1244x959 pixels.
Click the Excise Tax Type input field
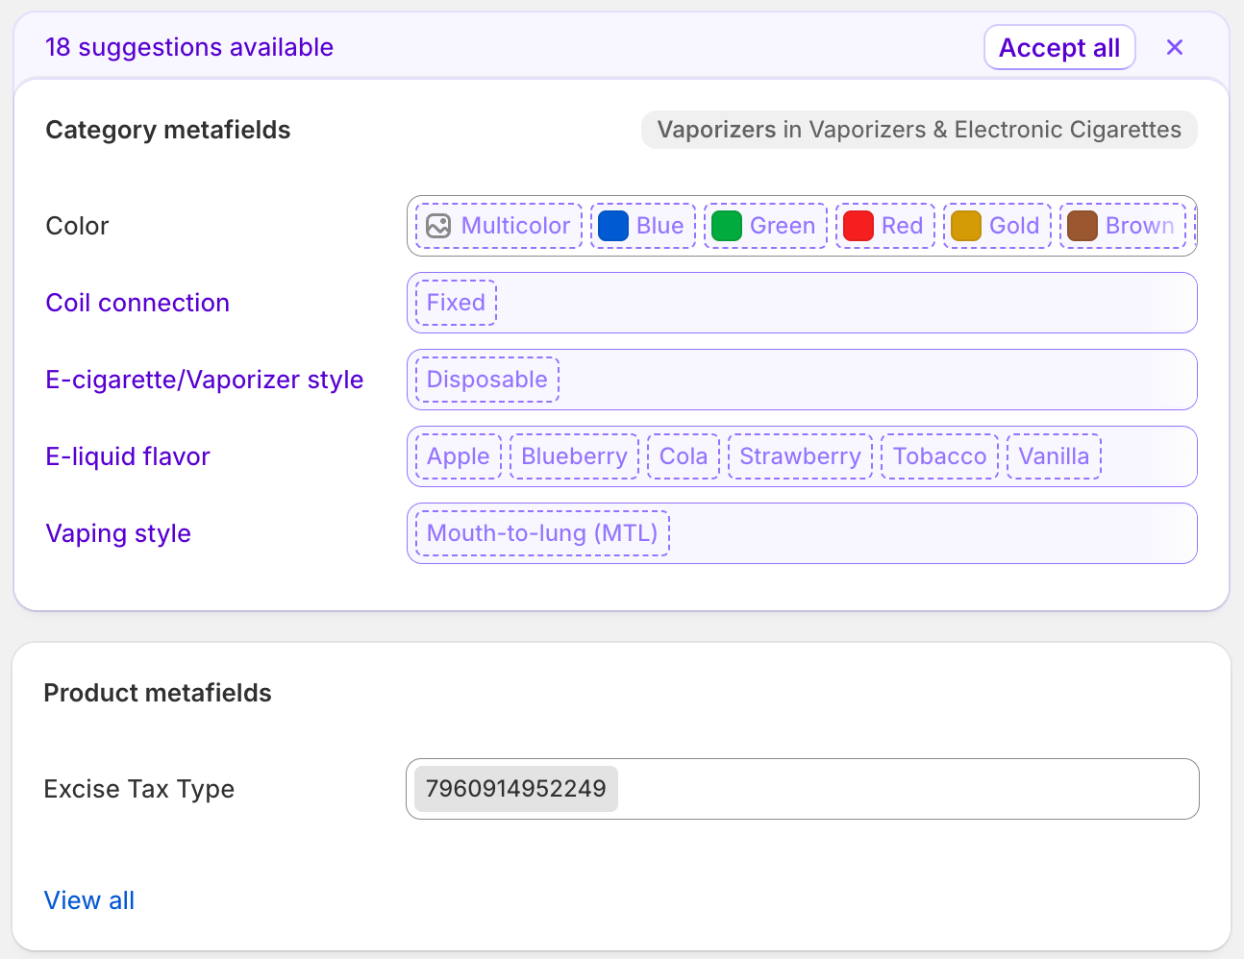point(904,789)
